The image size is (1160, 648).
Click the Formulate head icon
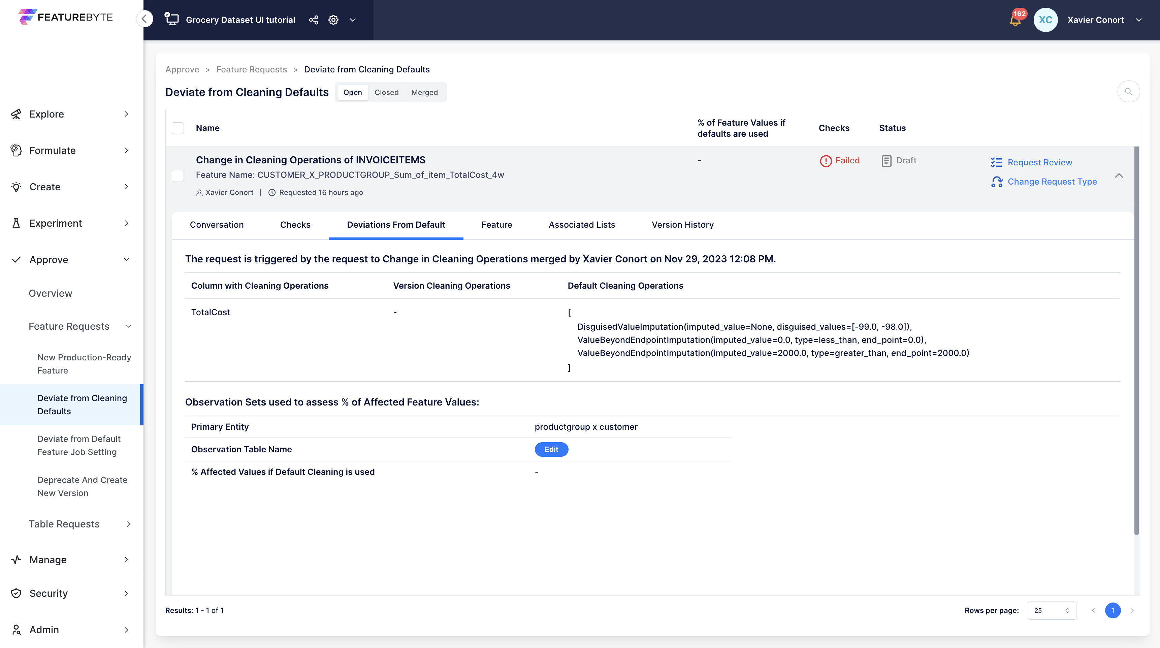pos(16,151)
